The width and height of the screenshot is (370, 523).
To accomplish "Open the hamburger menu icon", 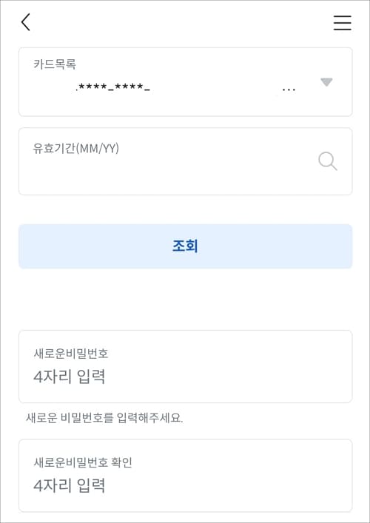I will (343, 23).
